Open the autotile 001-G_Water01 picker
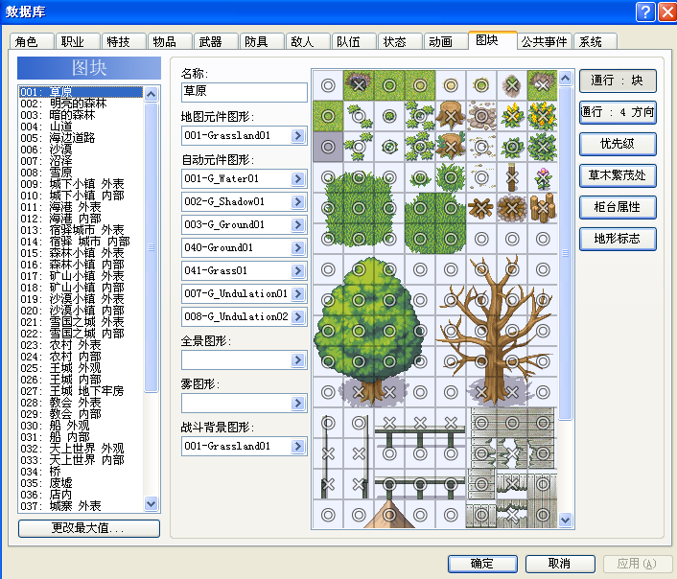677x579 pixels. click(x=298, y=178)
